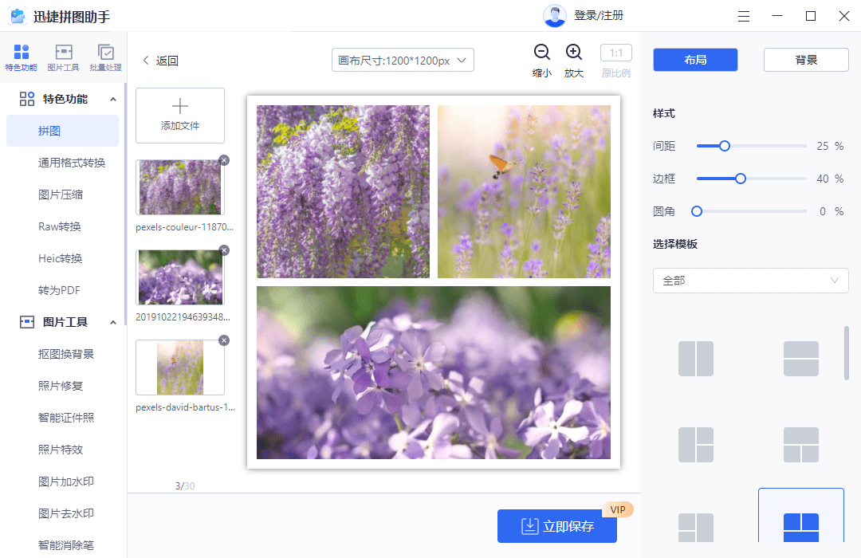Select the top-wide with two bottom cells template
This screenshot has width=861, height=558.
801,445
